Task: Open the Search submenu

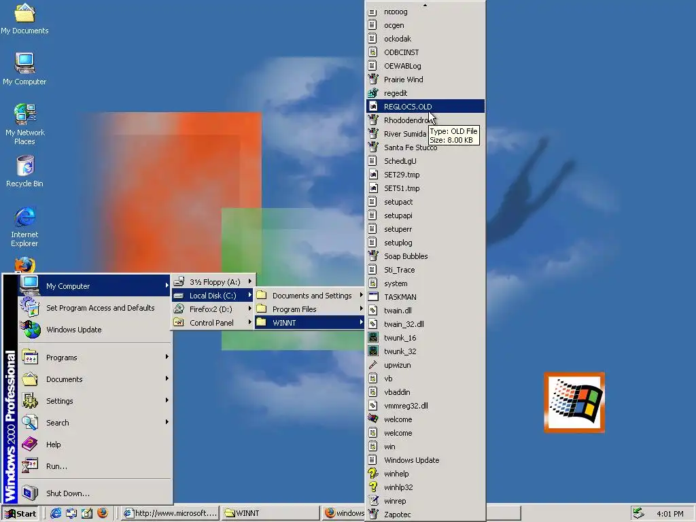Action: point(94,423)
